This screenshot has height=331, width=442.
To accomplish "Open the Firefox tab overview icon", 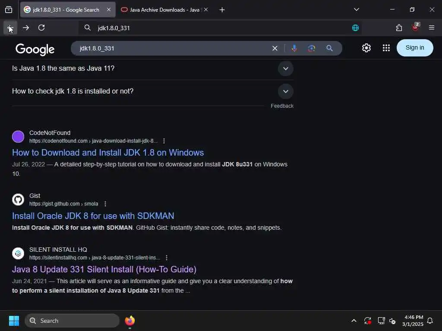I will 9,9.
